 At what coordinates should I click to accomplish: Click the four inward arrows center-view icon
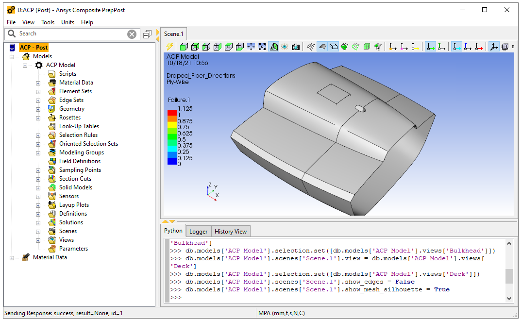click(x=251, y=47)
